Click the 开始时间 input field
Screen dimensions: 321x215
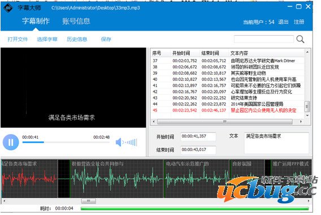click(x=198, y=136)
